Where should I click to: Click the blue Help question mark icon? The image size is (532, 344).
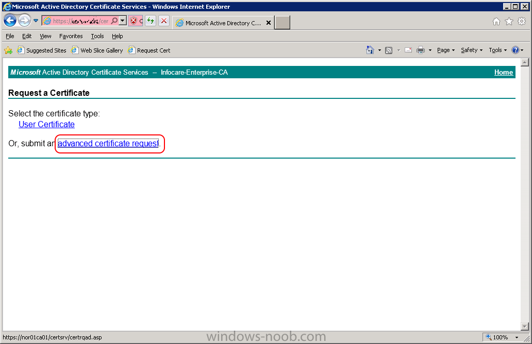point(516,50)
